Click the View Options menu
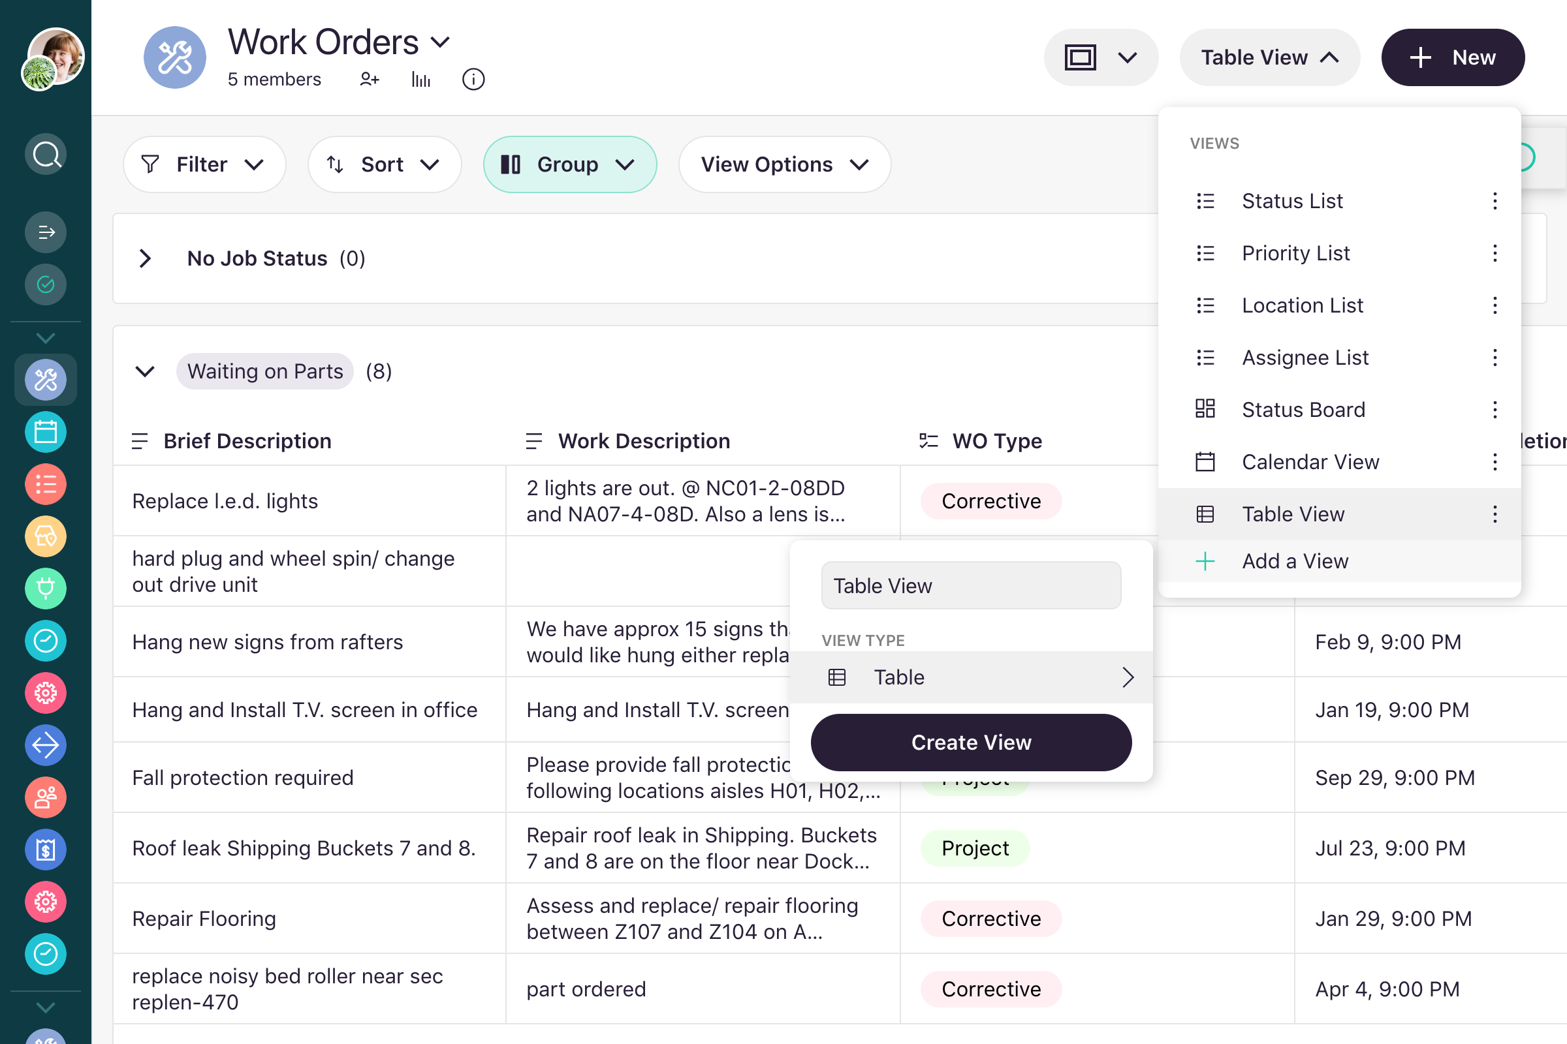This screenshot has width=1567, height=1044. (x=785, y=163)
